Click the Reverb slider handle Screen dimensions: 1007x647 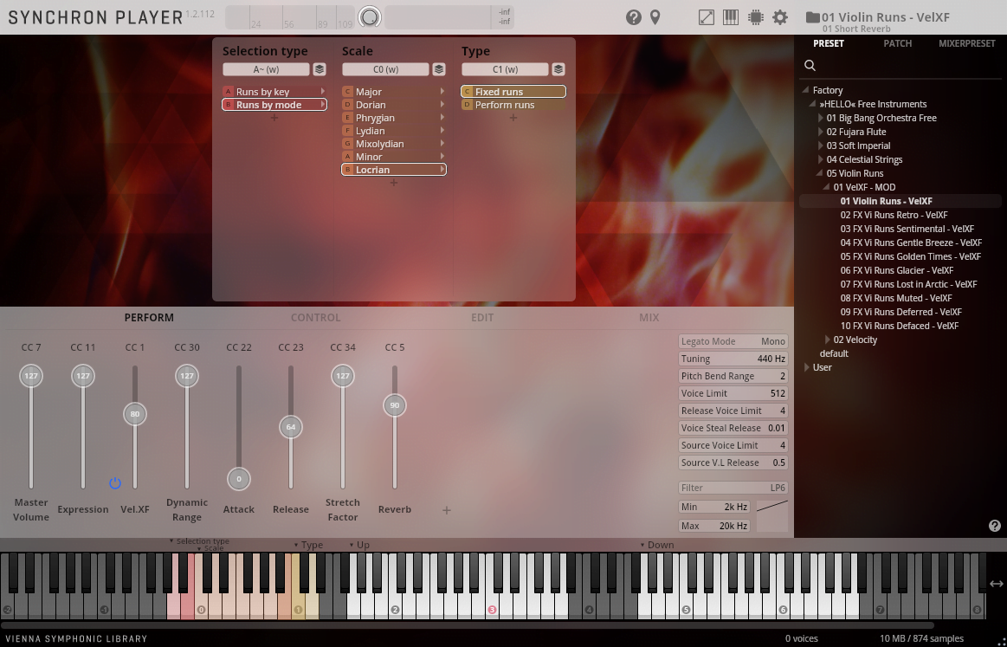[x=395, y=404]
